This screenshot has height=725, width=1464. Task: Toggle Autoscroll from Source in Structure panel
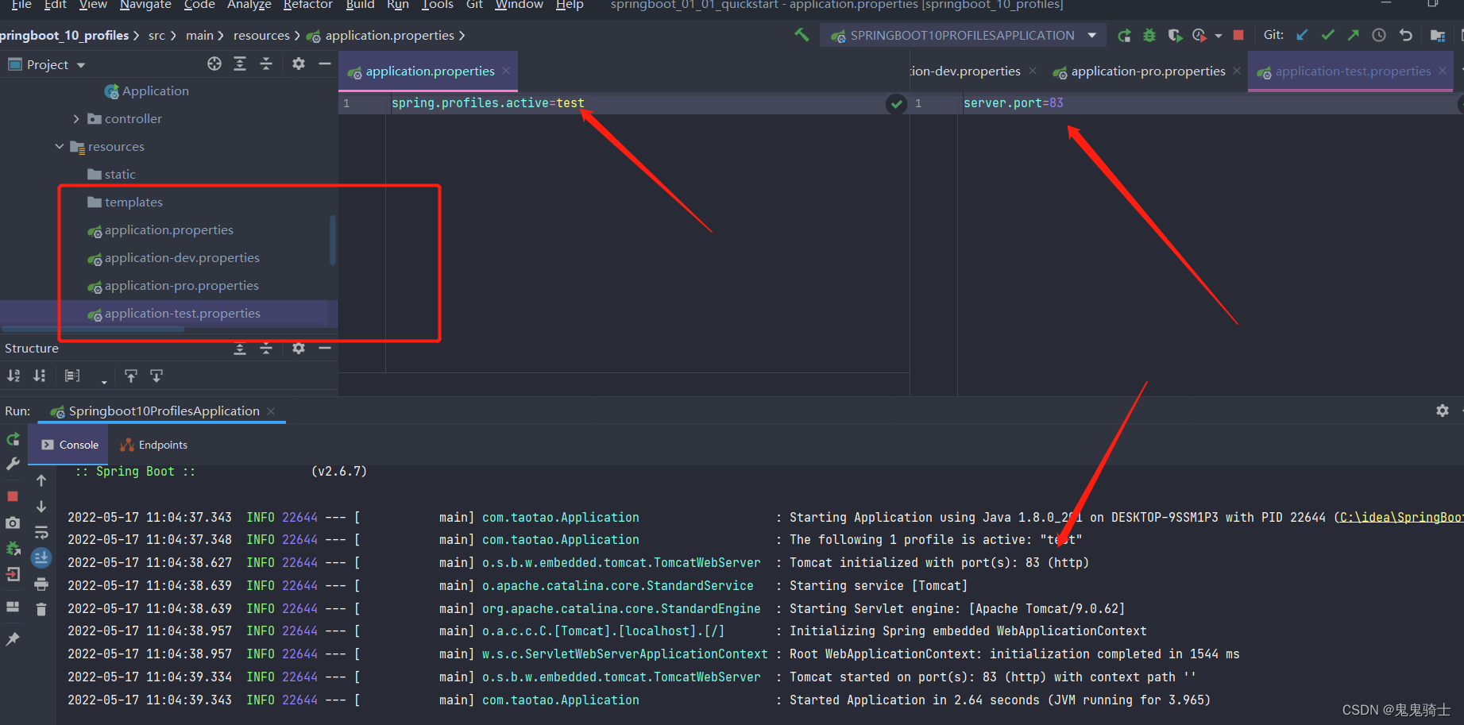click(x=156, y=376)
